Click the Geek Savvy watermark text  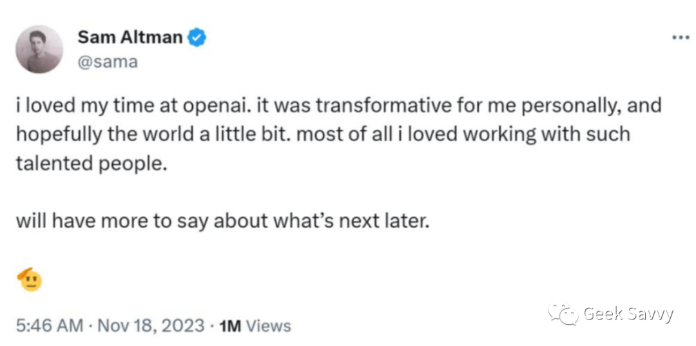(x=628, y=314)
